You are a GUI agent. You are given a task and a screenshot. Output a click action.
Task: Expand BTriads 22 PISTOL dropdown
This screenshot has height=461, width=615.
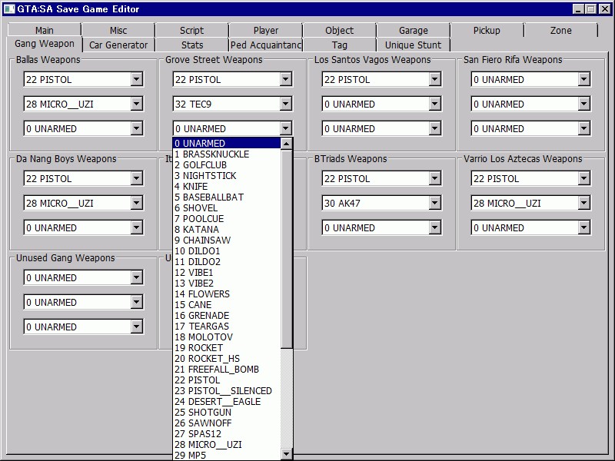click(x=434, y=178)
